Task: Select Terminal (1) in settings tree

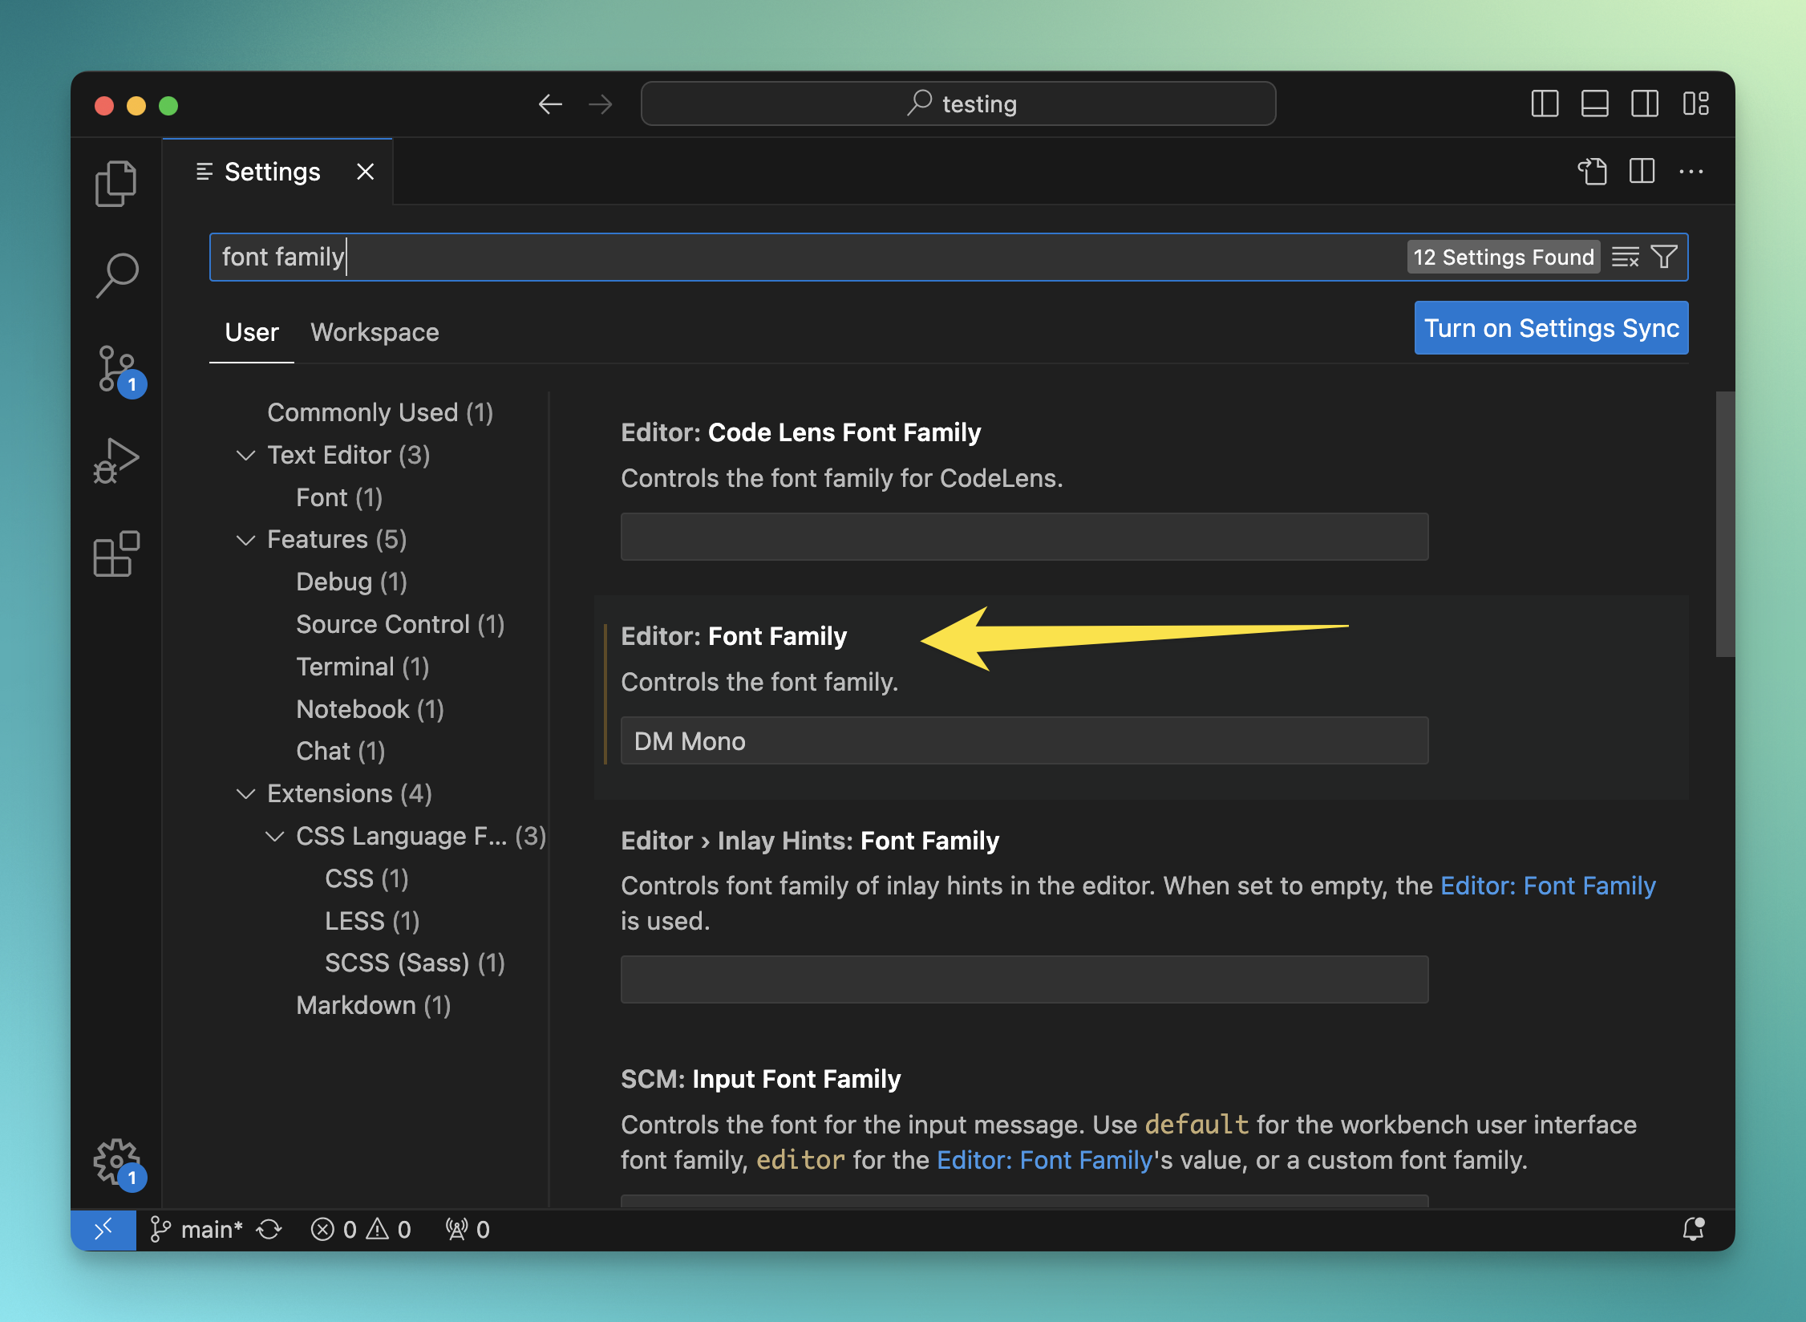Action: (362, 667)
